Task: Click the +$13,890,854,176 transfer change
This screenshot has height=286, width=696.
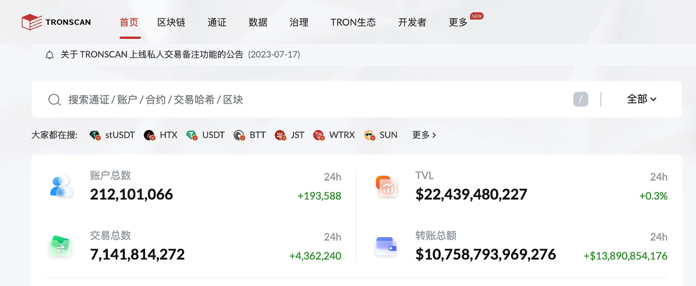Action: (x=625, y=256)
